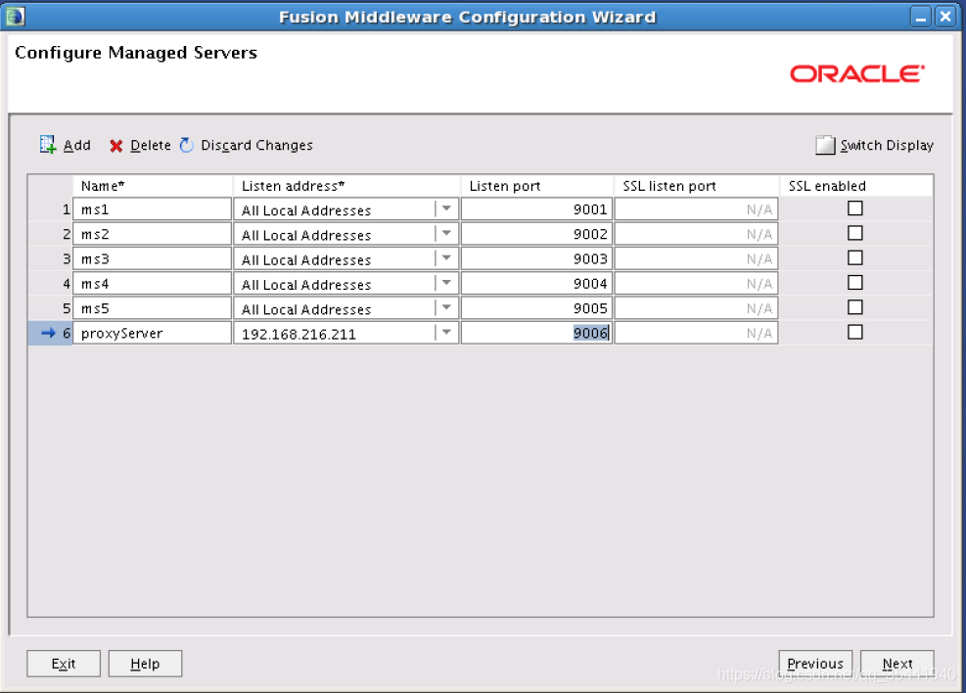Click the Listen port column header
Screen dimensions: 966x693
536,186
